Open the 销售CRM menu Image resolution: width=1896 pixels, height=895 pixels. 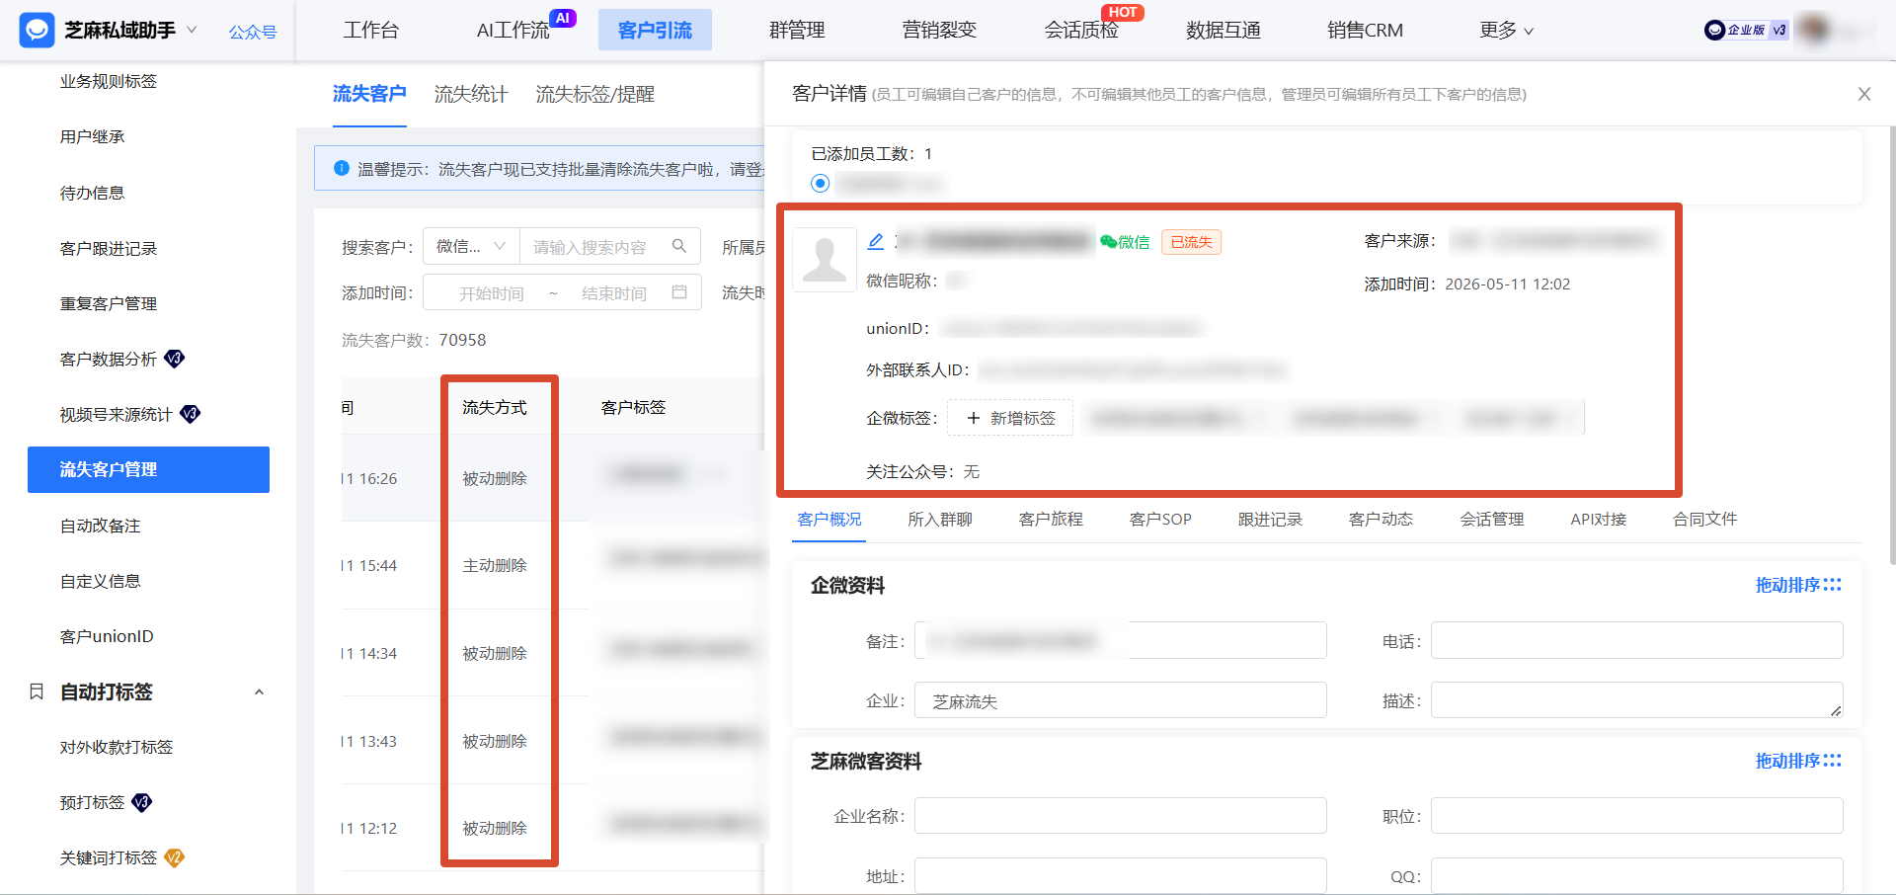click(1365, 31)
